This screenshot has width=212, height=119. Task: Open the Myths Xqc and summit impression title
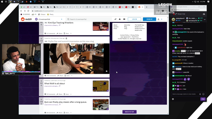pyautogui.click(x=71, y=41)
